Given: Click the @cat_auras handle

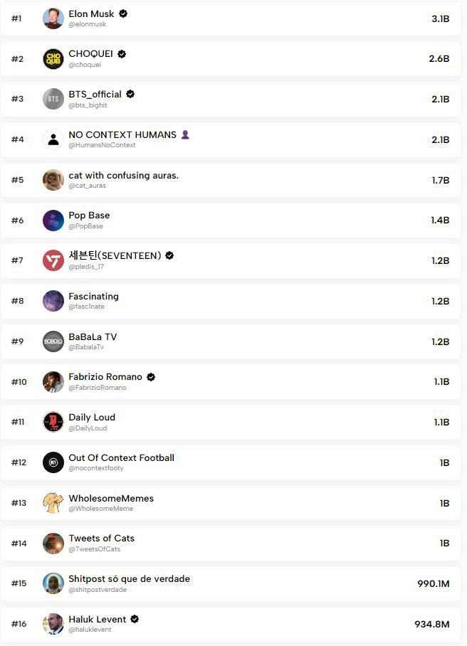Looking at the screenshot, I should pos(88,186).
